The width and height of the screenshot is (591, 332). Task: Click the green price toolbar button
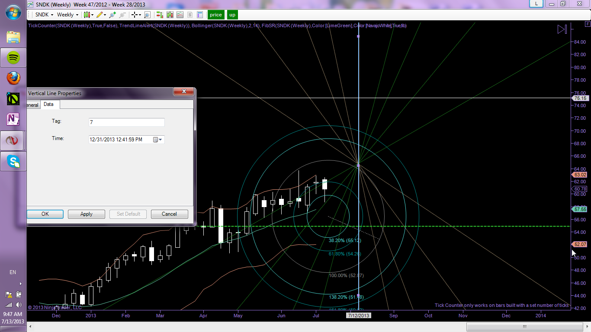tap(215, 15)
